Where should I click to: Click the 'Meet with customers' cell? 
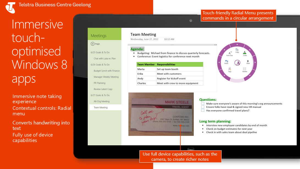(180, 74)
